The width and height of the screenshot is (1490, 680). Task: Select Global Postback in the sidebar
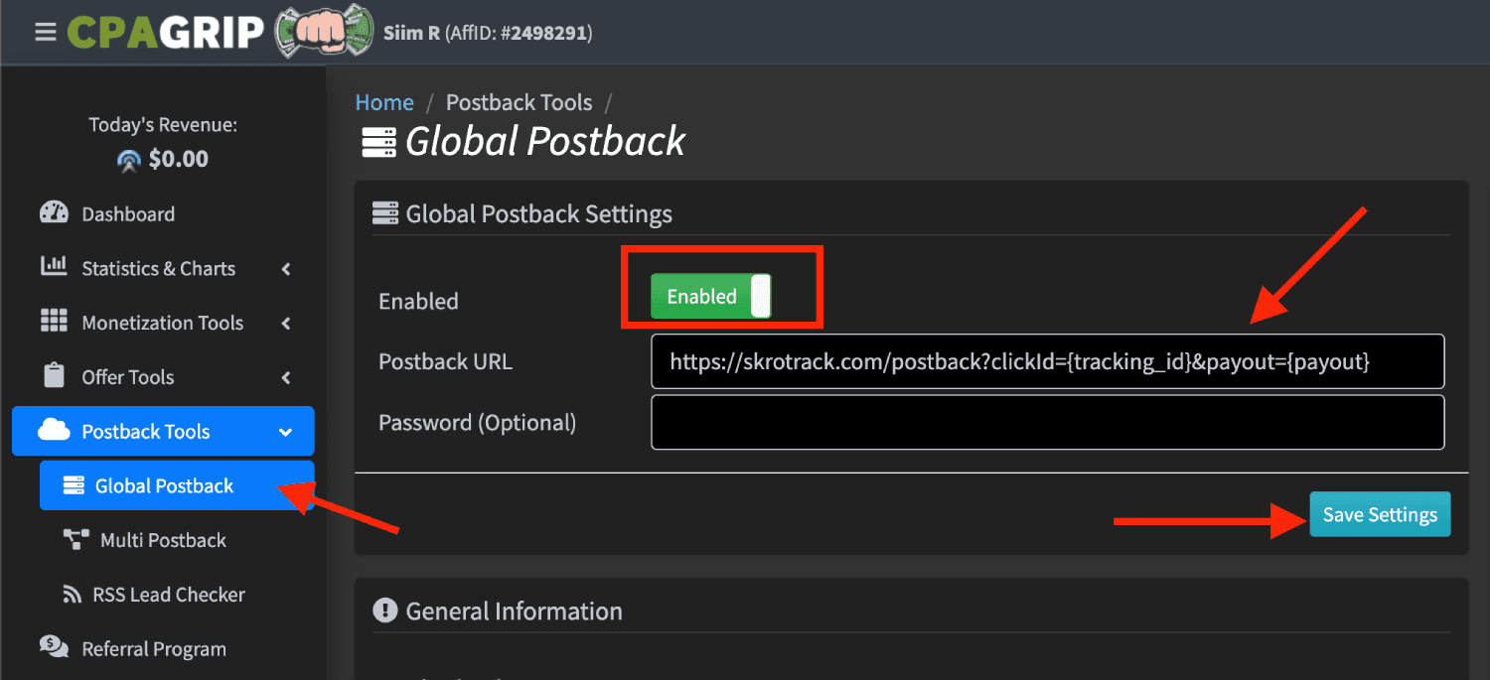coord(177,485)
